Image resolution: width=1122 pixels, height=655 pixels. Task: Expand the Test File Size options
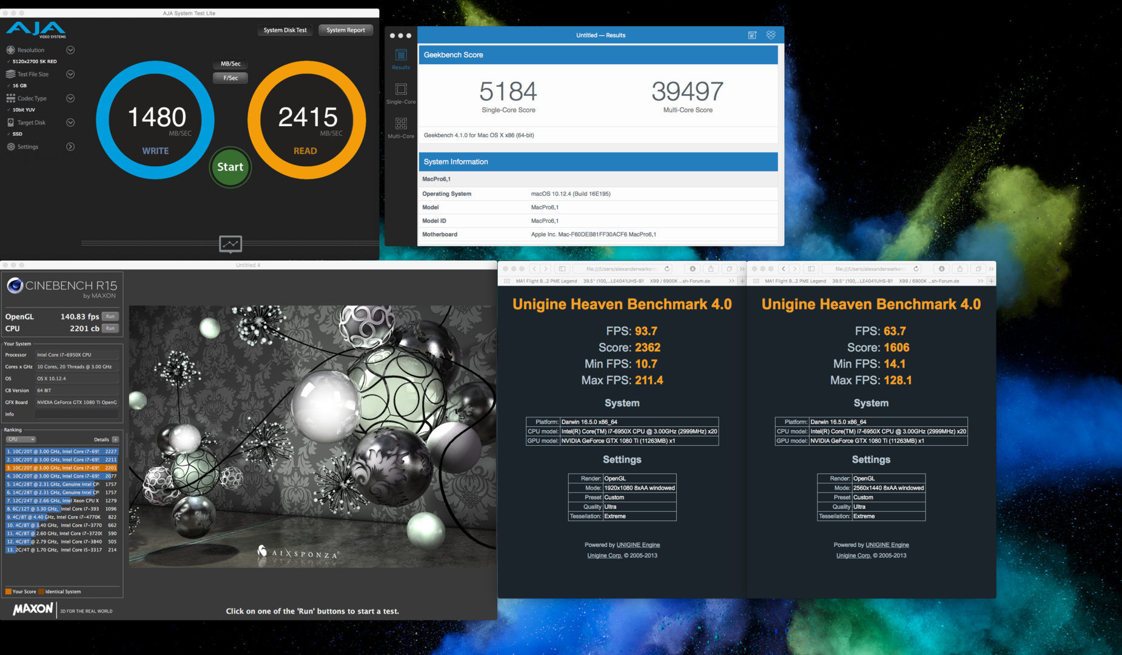pos(70,74)
